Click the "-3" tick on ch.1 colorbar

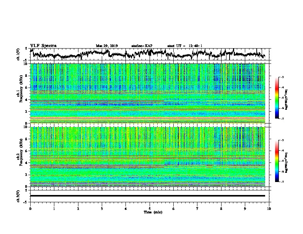pyautogui.click(x=282, y=77)
